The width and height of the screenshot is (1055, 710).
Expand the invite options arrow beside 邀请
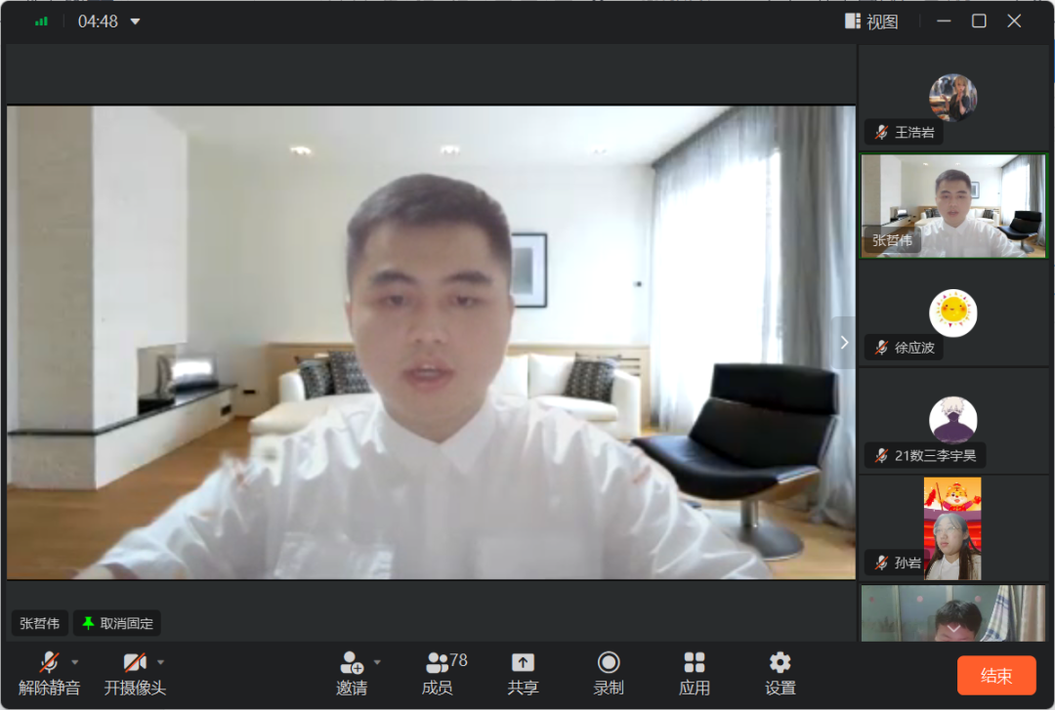(x=377, y=662)
